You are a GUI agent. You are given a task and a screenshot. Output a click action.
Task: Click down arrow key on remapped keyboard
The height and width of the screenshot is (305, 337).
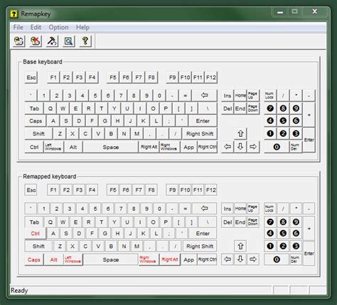tap(240, 259)
